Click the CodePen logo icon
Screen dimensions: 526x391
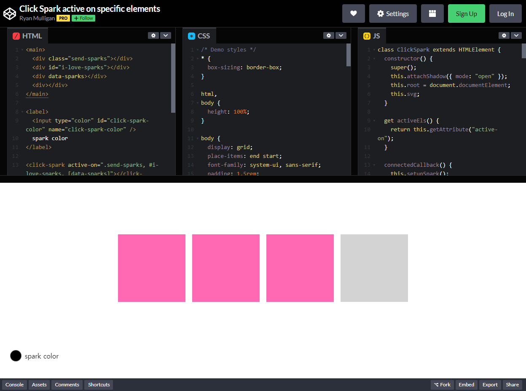[x=9, y=14]
